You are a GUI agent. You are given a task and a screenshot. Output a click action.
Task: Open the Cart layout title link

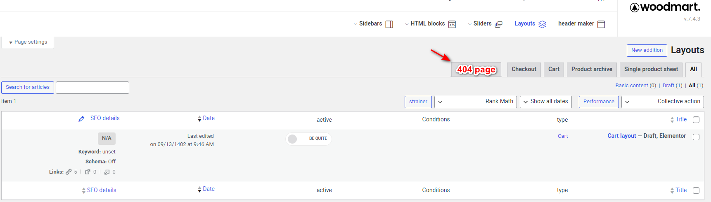pos(622,136)
